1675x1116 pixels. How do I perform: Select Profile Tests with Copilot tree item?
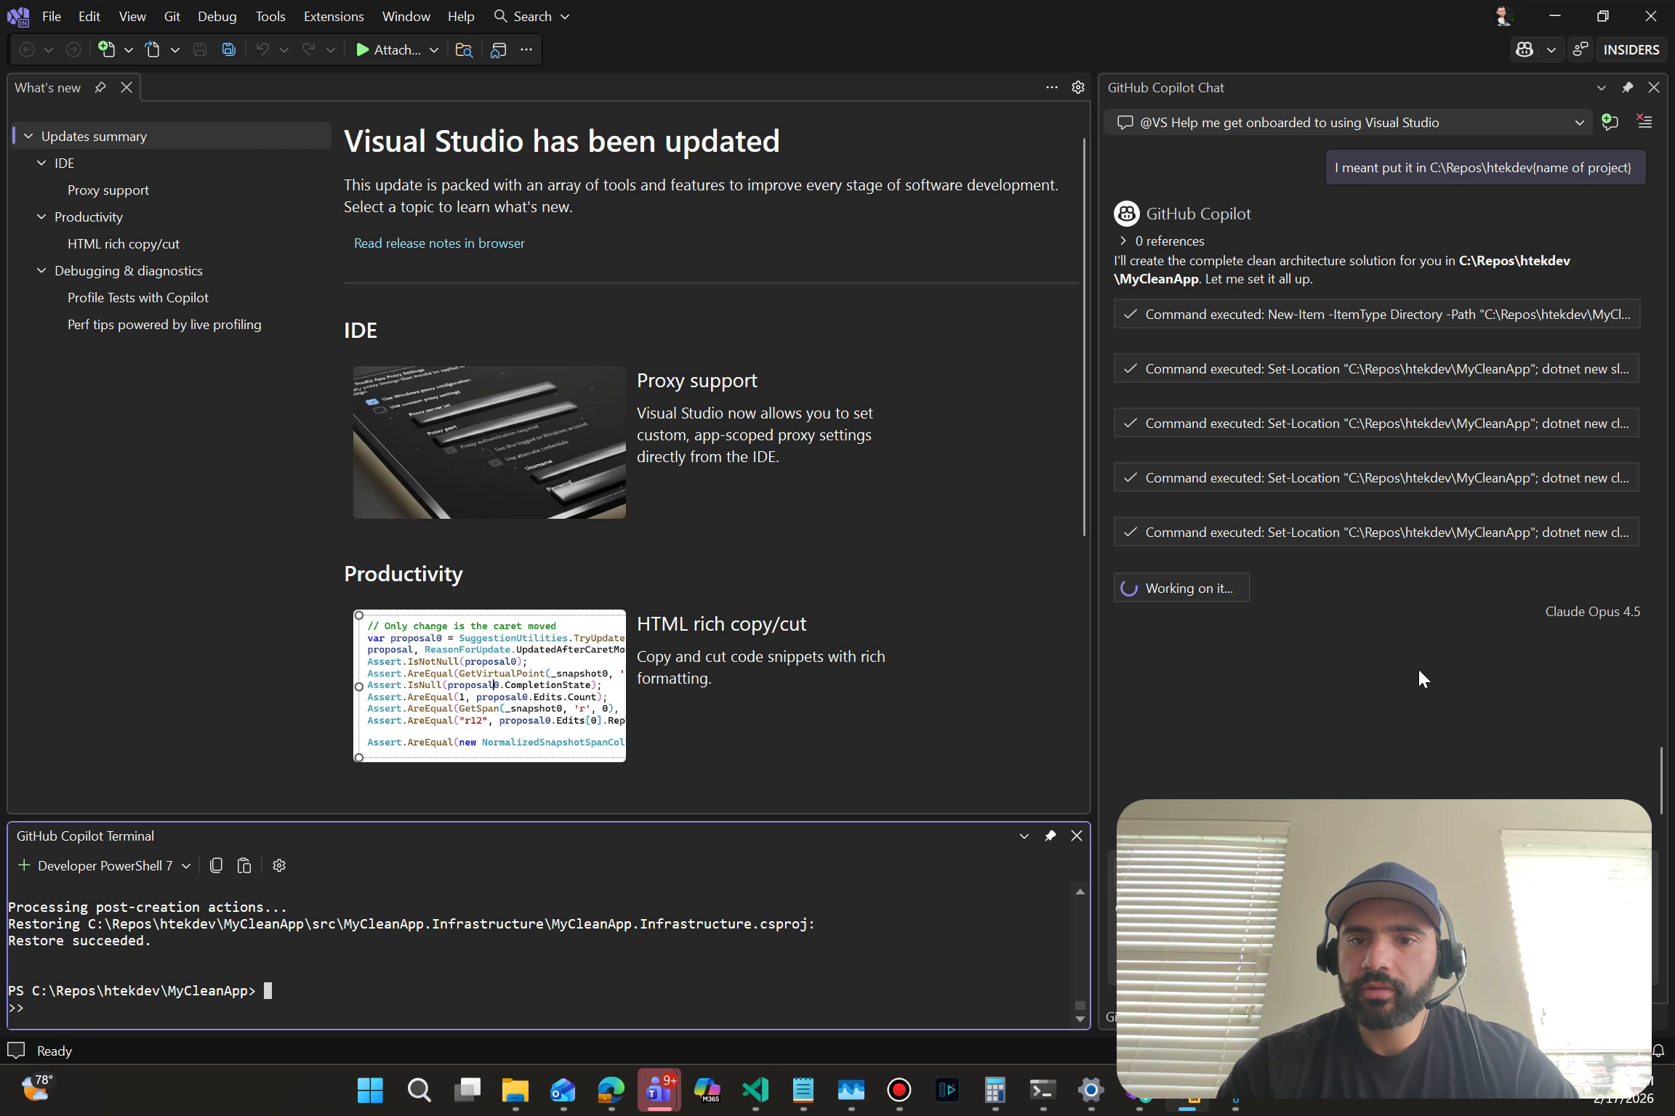click(138, 297)
